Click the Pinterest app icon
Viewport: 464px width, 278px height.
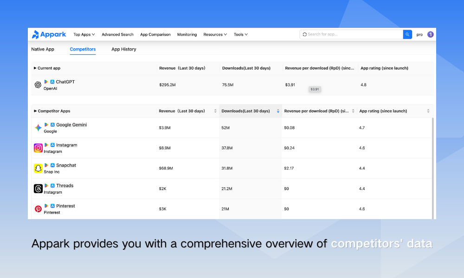(38, 209)
